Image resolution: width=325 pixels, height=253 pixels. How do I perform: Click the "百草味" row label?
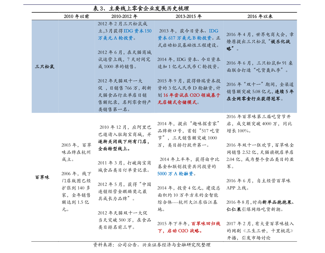click(42, 177)
